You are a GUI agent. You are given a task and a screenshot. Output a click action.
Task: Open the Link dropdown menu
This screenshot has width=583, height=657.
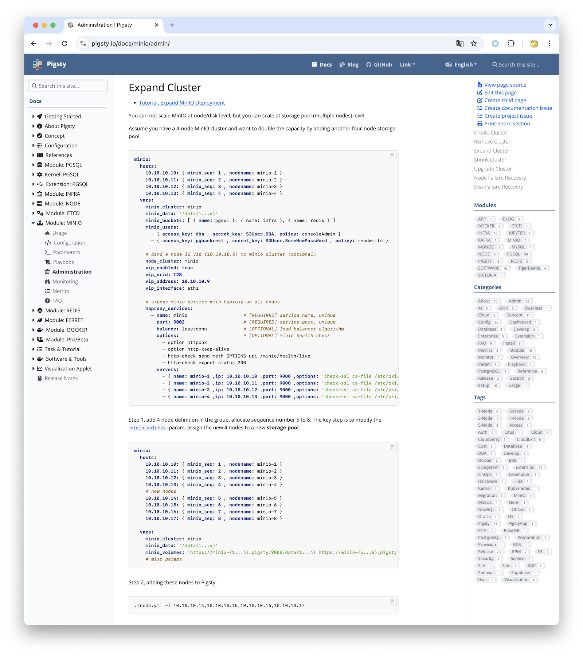pos(407,65)
